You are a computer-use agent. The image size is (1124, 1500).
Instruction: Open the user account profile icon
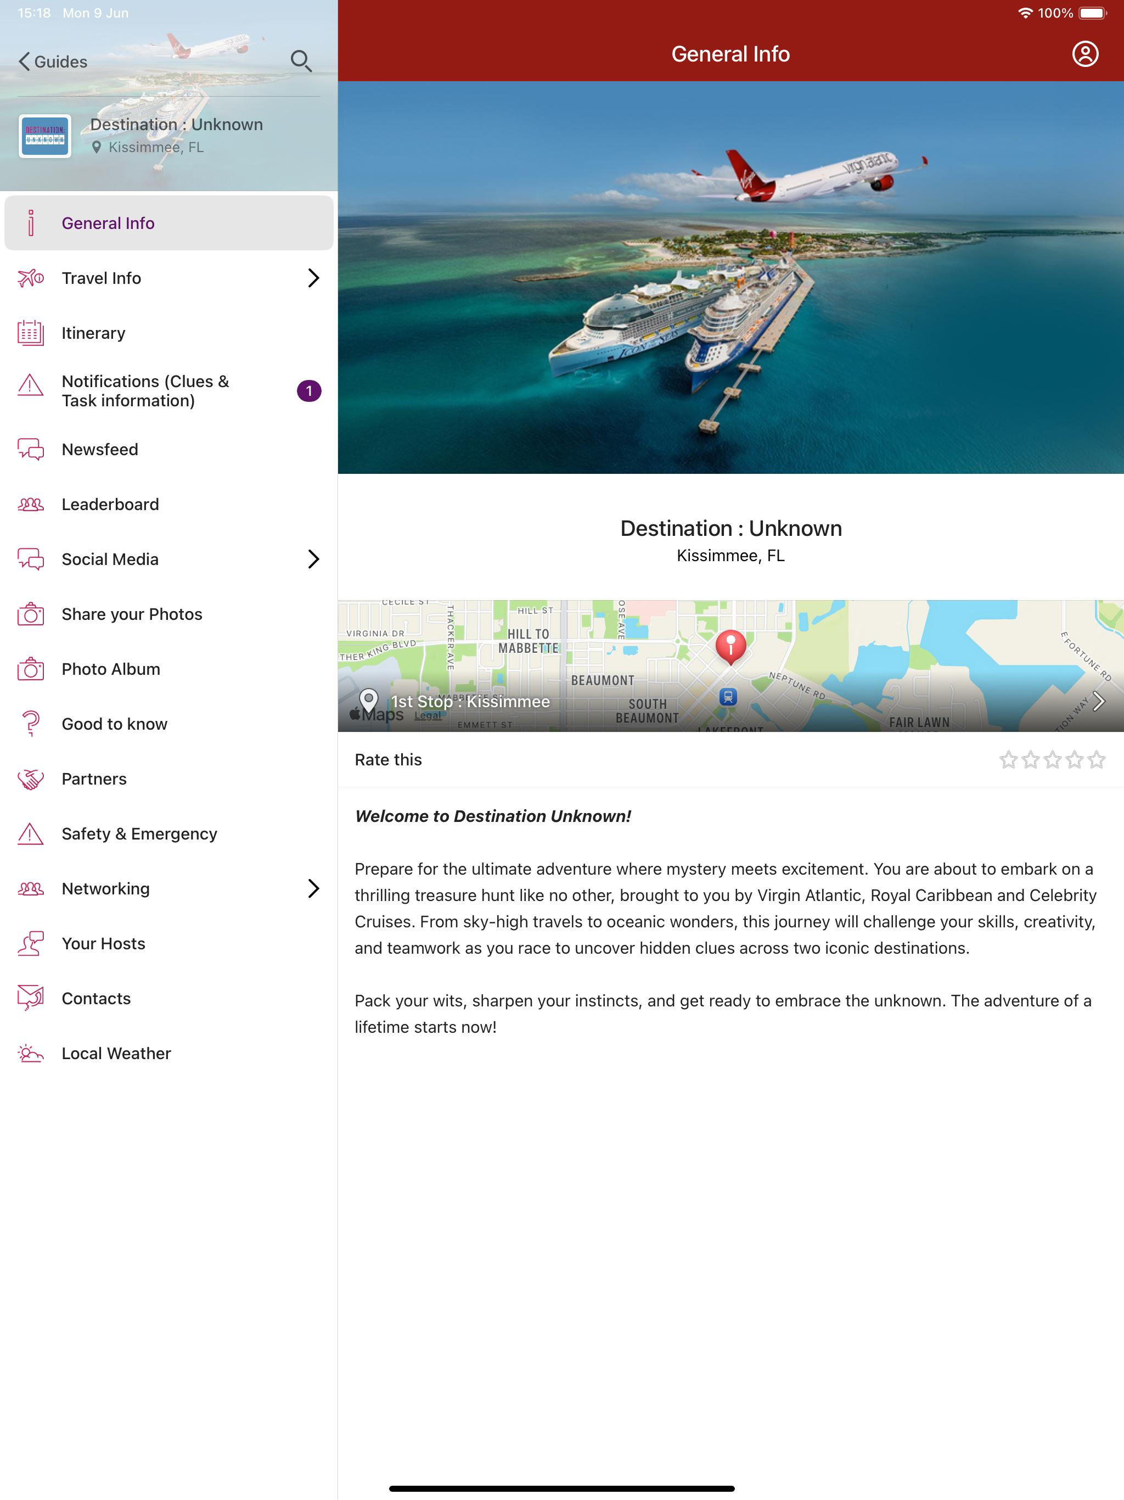point(1086,54)
